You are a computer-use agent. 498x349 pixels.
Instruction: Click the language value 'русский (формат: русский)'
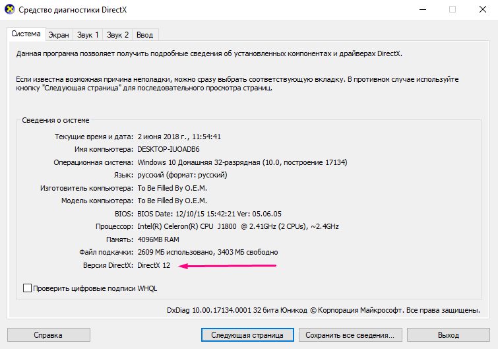182,175
